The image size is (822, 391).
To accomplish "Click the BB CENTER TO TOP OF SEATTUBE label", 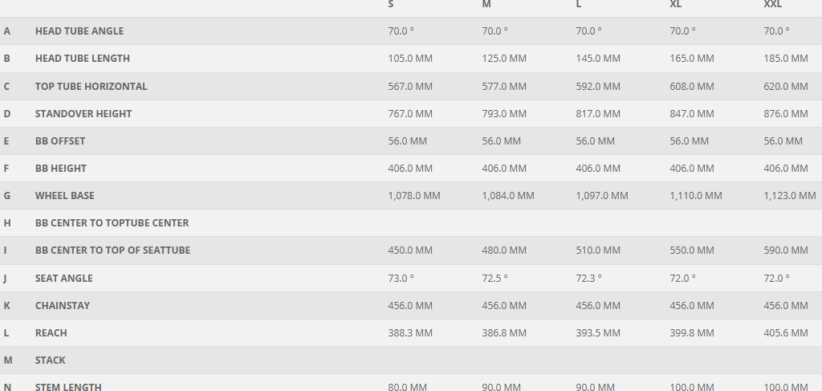I will click(112, 250).
